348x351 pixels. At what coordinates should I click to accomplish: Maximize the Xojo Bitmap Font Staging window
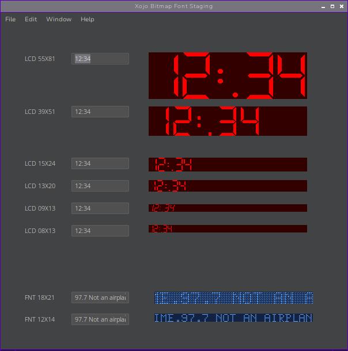click(x=332, y=6)
